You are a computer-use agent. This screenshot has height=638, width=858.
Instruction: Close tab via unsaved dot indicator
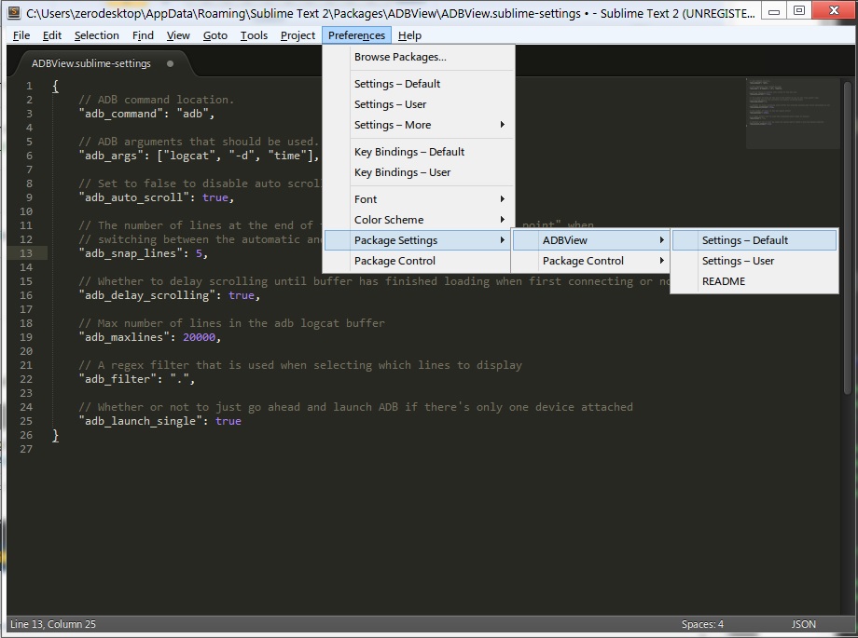pos(170,63)
